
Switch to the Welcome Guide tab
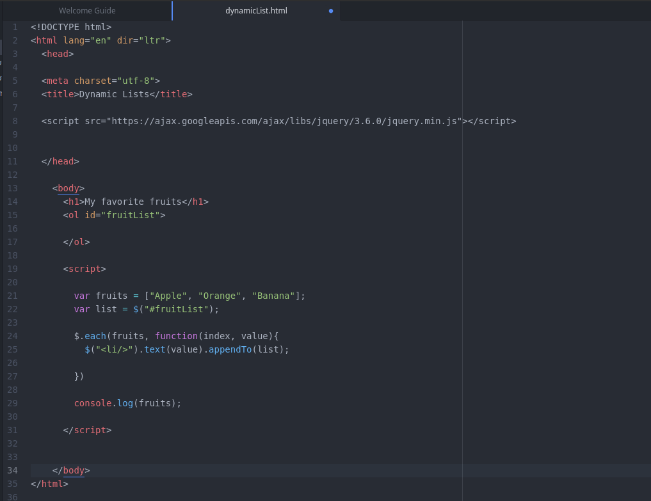pos(87,11)
